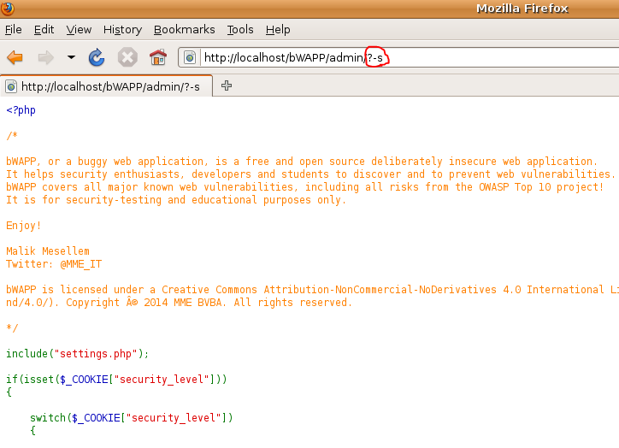Viewport: 619px width, 448px height.
Task: Click the 'bWAPP, or a buggy web application' line
Action: coord(302,161)
